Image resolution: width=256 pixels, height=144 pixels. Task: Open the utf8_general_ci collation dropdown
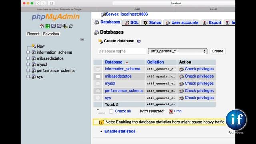[178, 51]
